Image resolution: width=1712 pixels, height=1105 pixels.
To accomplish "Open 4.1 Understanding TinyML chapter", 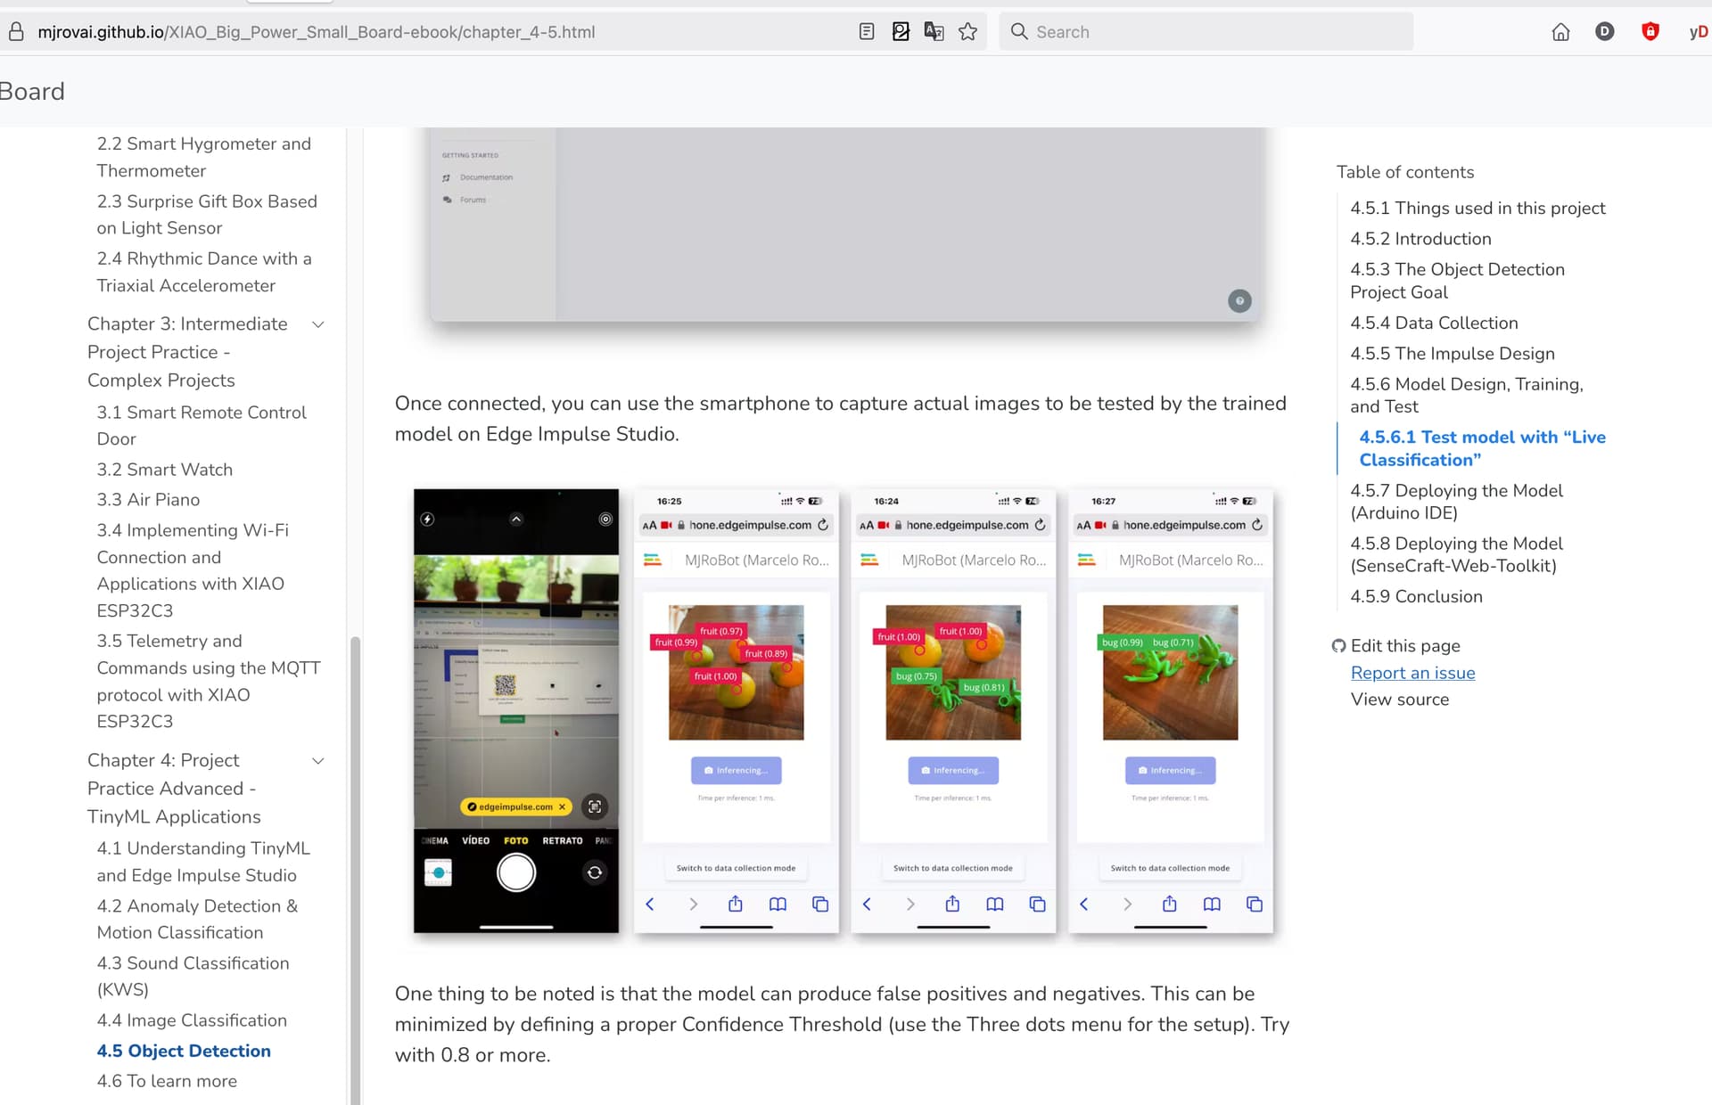I will pos(203,862).
